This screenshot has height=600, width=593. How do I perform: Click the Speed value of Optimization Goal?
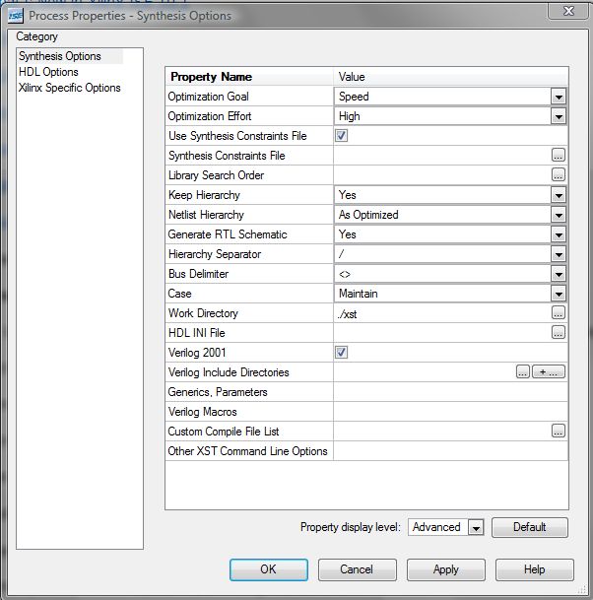354,97
